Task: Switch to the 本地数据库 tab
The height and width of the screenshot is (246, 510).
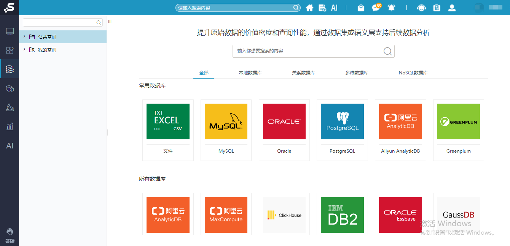Action: click(250, 73)
